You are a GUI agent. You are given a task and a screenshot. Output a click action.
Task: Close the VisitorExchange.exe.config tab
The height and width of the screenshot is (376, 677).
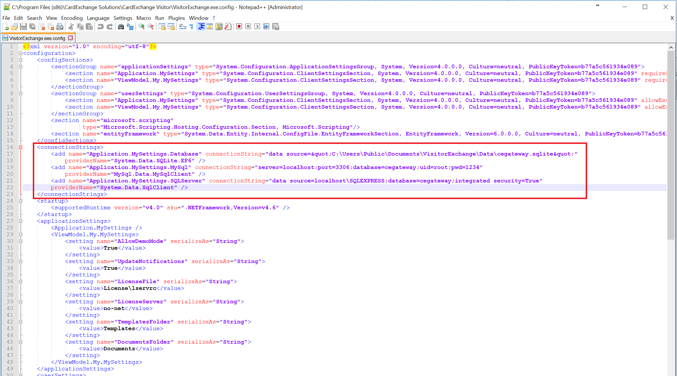click(70, 38)
